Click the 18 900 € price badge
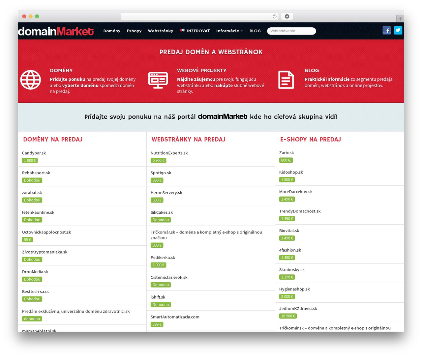The height and width of the screenshot is (357, 422). click(x=288, y=316)
